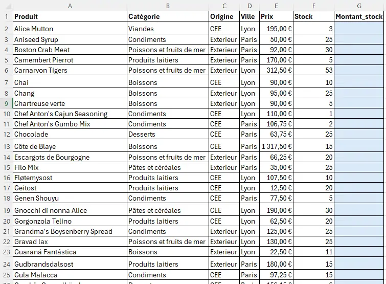This screenshot has height=284, width=386.
Task: Select the Carnarvon Tigers cell
Action: coord(70,70)
